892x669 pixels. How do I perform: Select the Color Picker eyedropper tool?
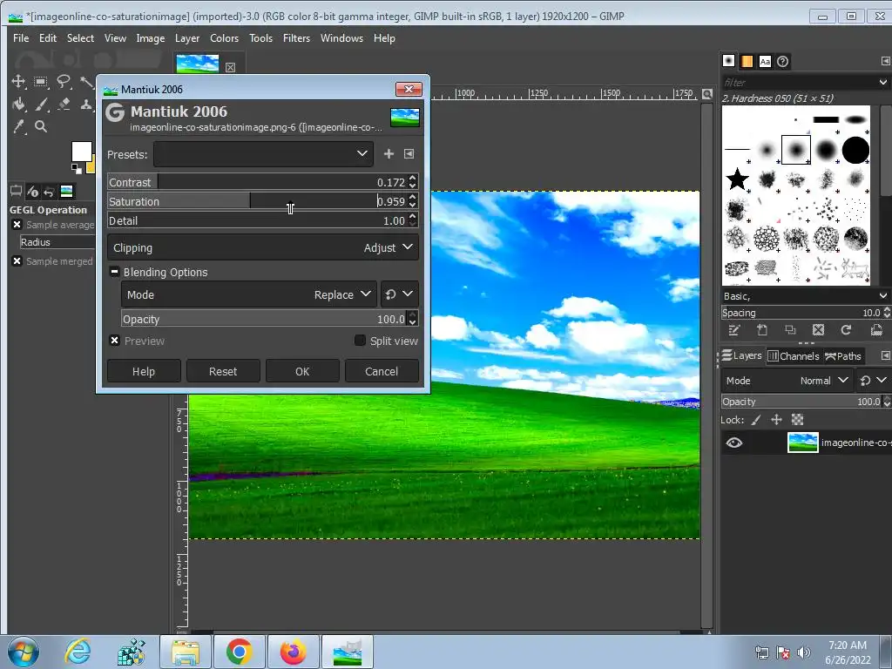click(x=18, y=127)
